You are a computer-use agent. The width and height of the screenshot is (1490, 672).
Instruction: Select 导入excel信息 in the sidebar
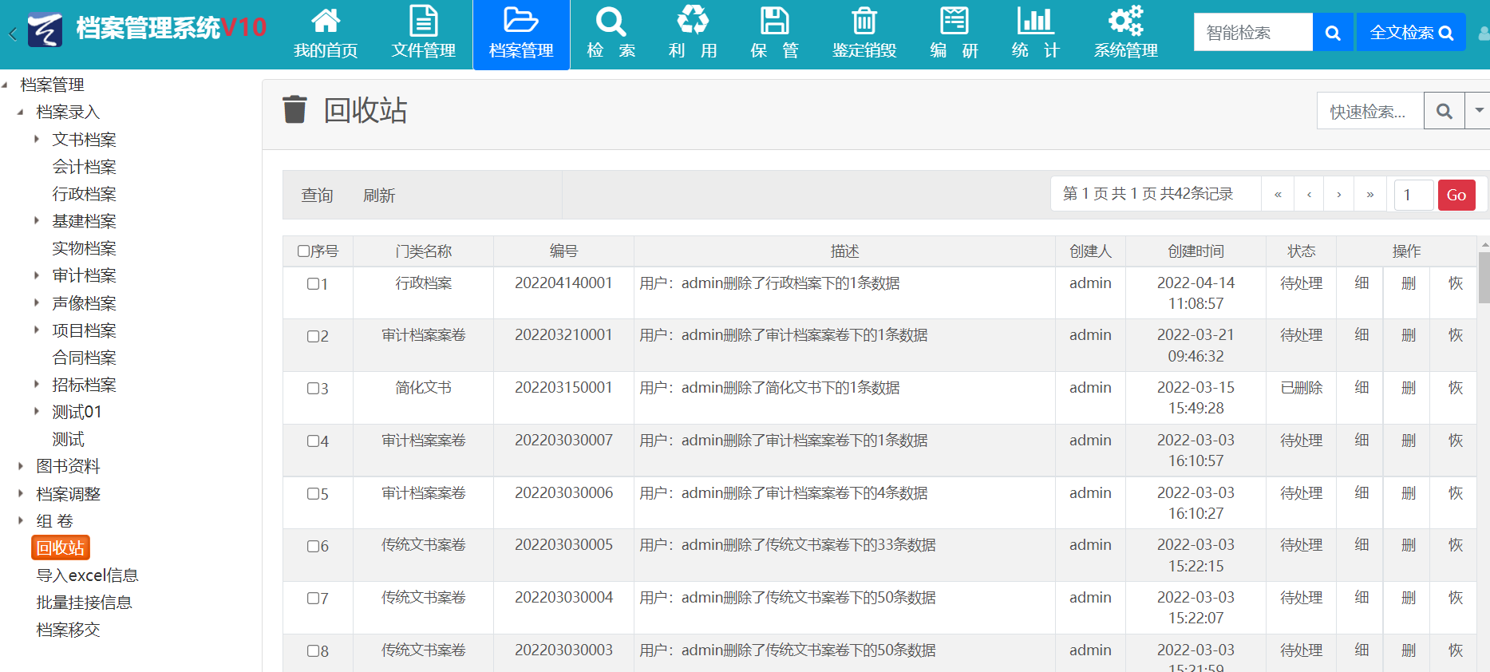[x=87, y=575]
